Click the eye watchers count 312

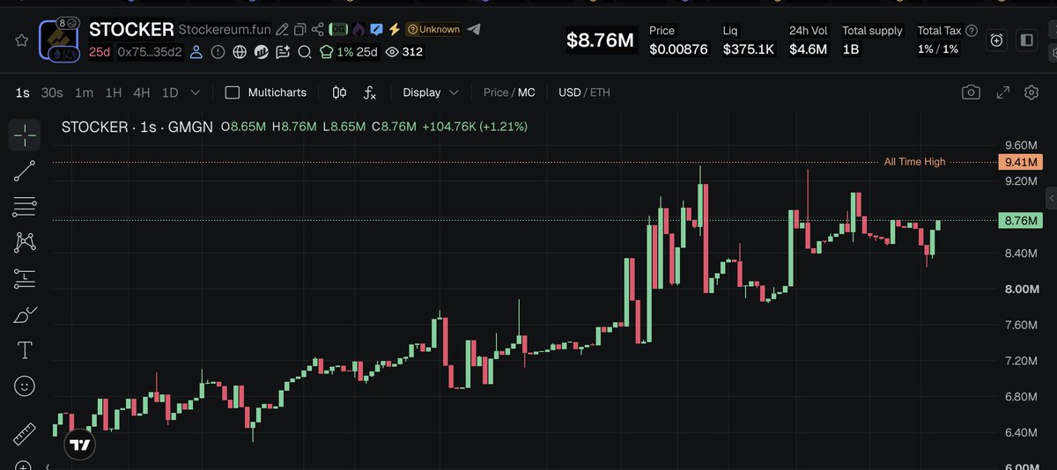pos(404,52)
